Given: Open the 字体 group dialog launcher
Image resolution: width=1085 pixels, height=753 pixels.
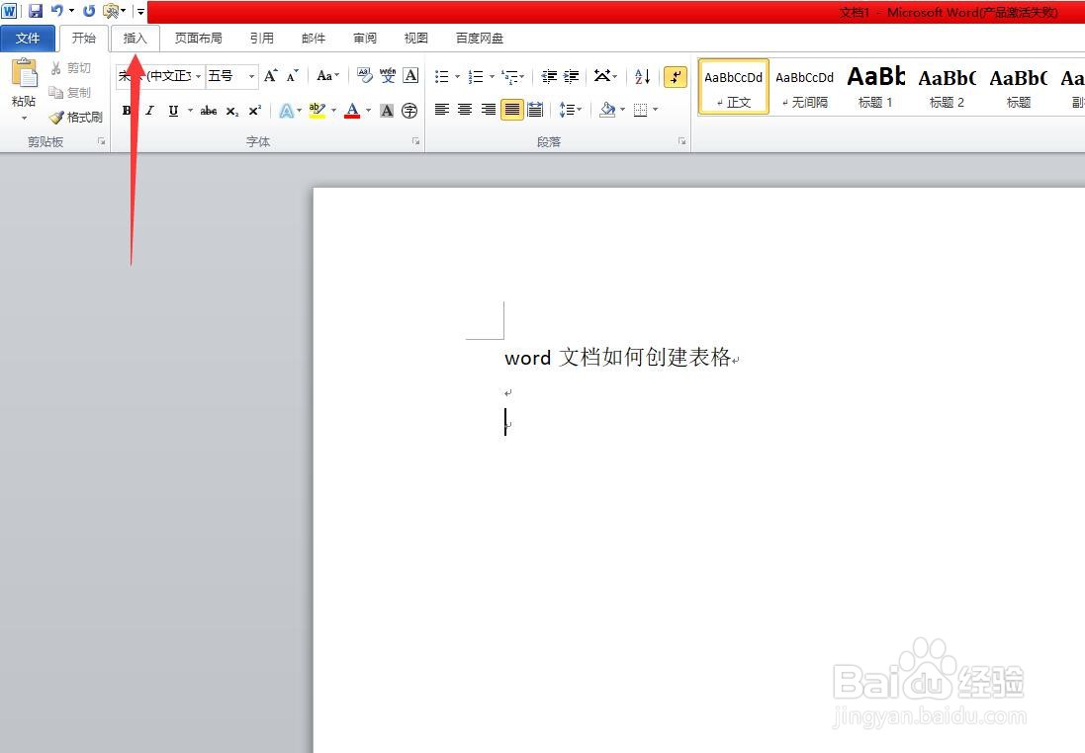Looking at the screenshot, I should [415, 141].
